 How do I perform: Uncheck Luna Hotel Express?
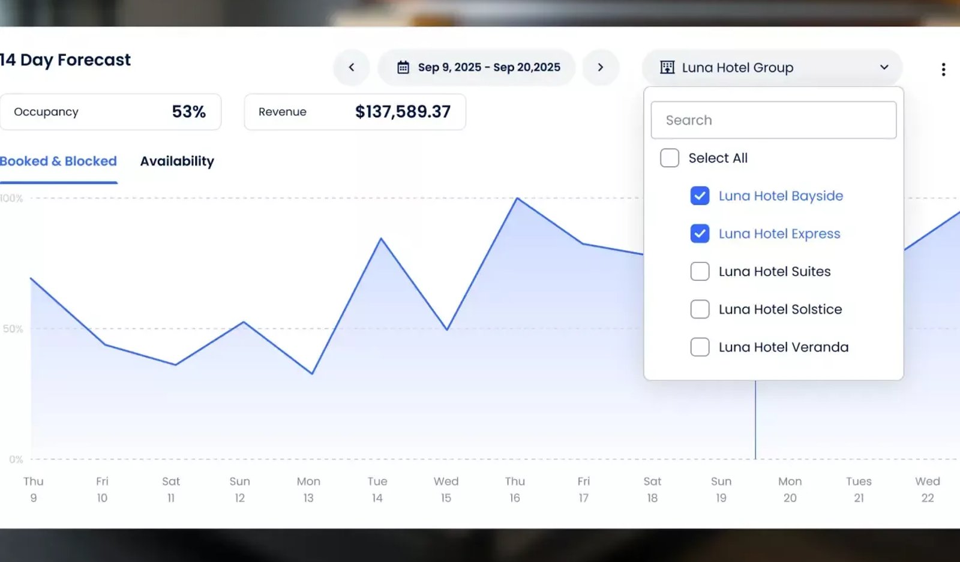700,233
